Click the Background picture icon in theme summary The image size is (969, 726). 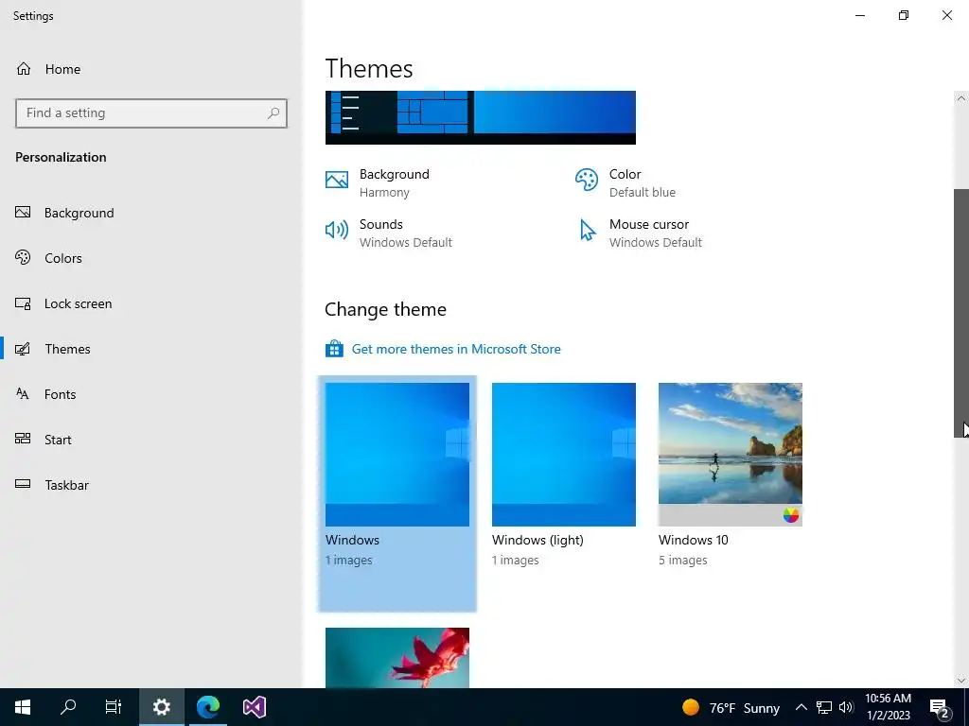(x=337, y=180)
